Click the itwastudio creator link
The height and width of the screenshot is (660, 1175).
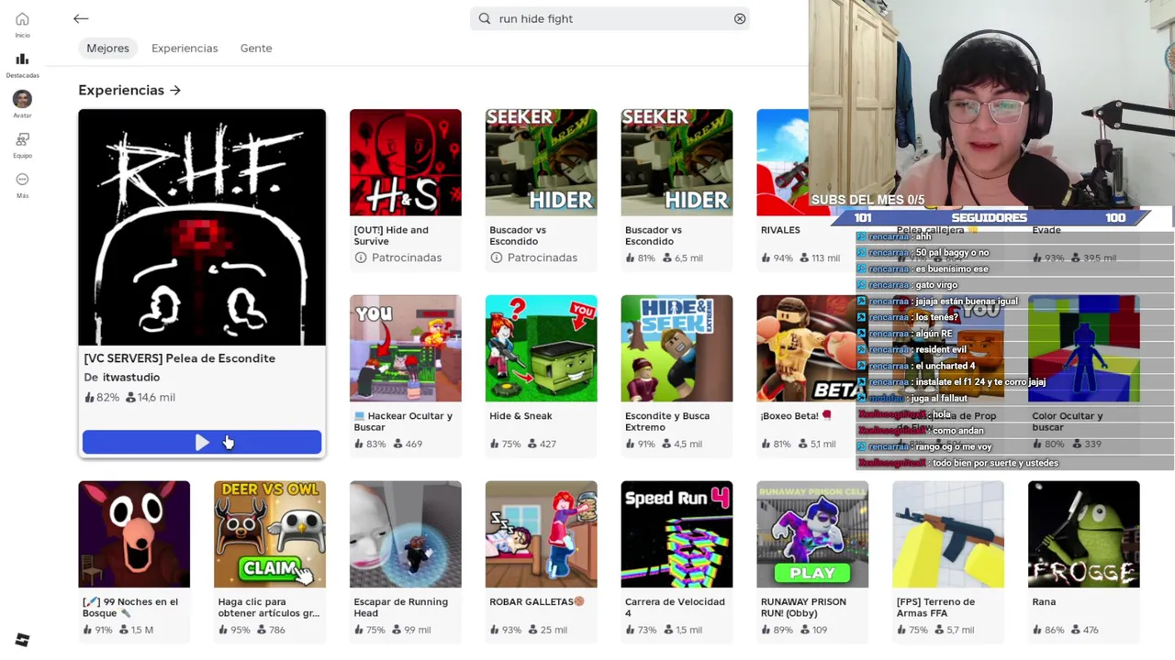(x=131, y=377)
